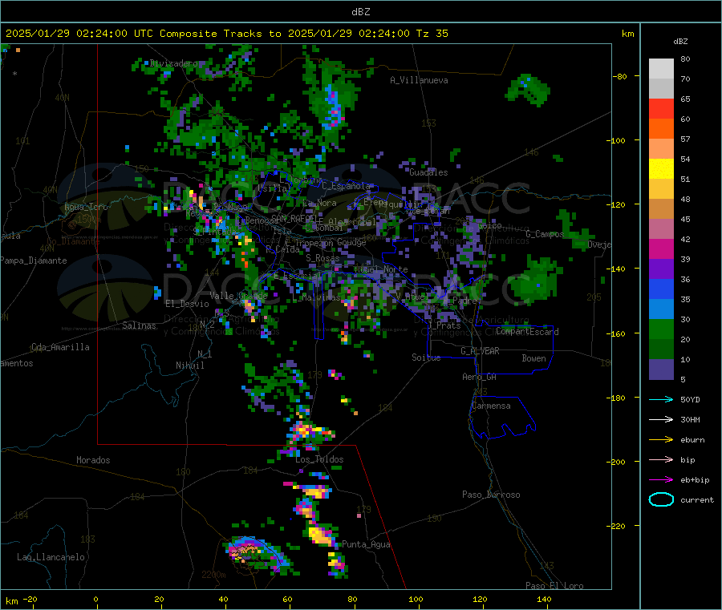Click the '2200m' elevation label near bottom

213,575
